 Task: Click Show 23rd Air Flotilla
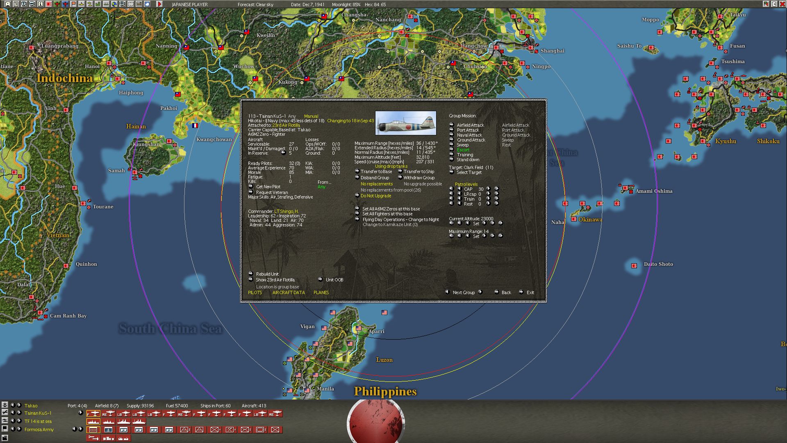click(x=275, y=280)
